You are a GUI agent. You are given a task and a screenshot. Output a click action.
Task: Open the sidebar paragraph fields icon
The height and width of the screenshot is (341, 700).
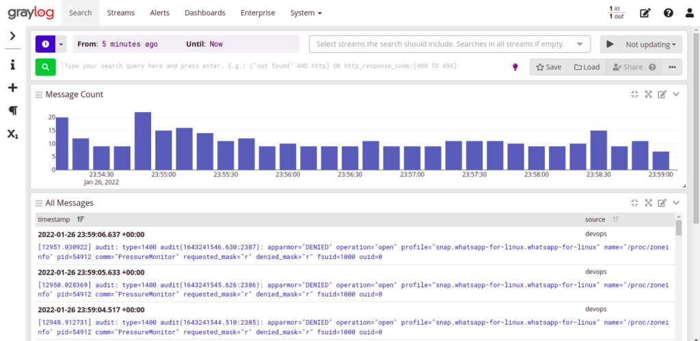(x=12, y=111)
